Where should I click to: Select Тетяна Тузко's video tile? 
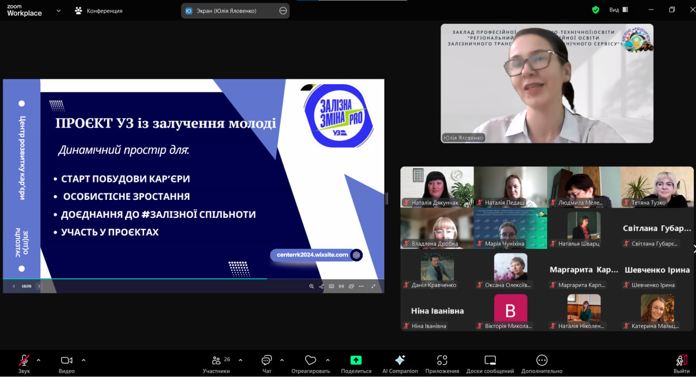[657, 187]
